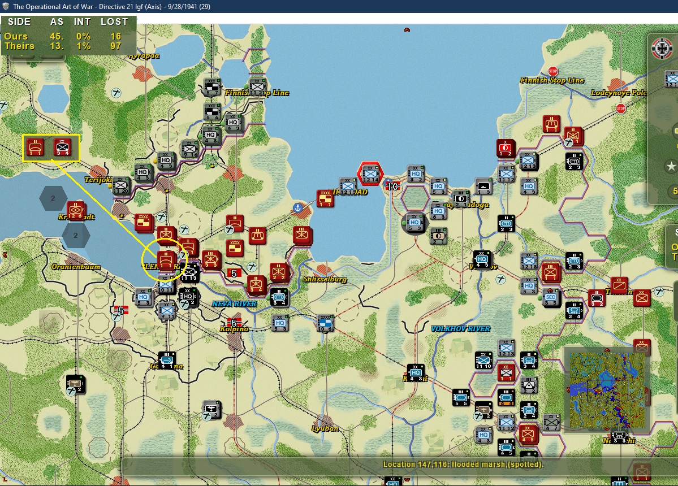678x486 pixels.
Task: Click the red map scroll arrow at top edge
Action: click(x=407, y=30)
